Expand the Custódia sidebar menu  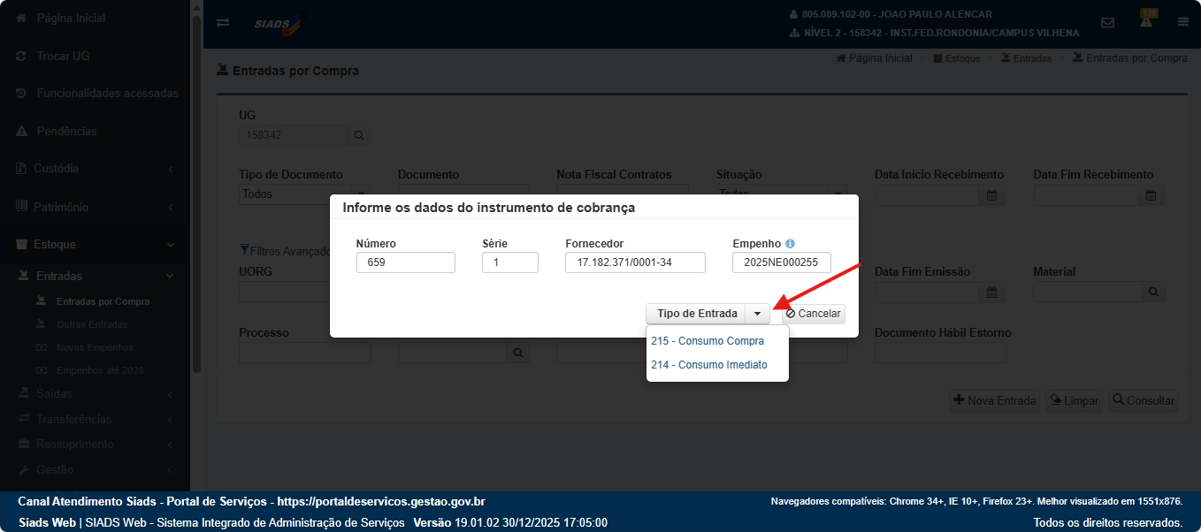[x=95, y=168]
